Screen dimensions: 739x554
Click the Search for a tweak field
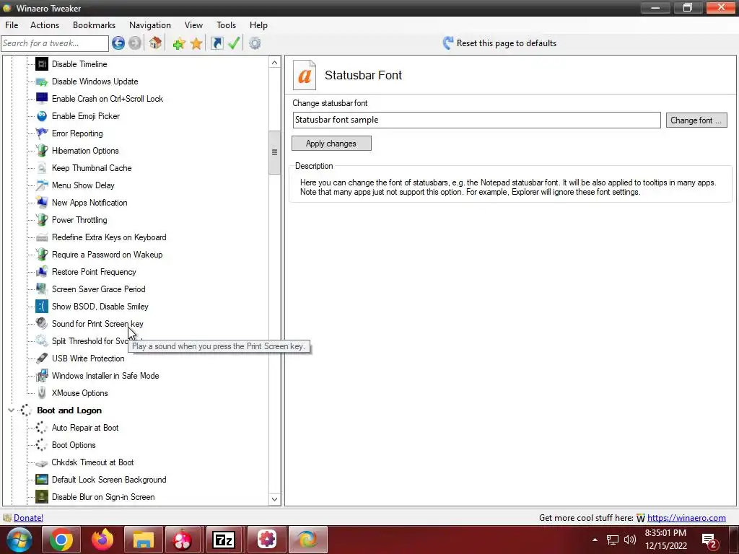(x=55, y=43)
